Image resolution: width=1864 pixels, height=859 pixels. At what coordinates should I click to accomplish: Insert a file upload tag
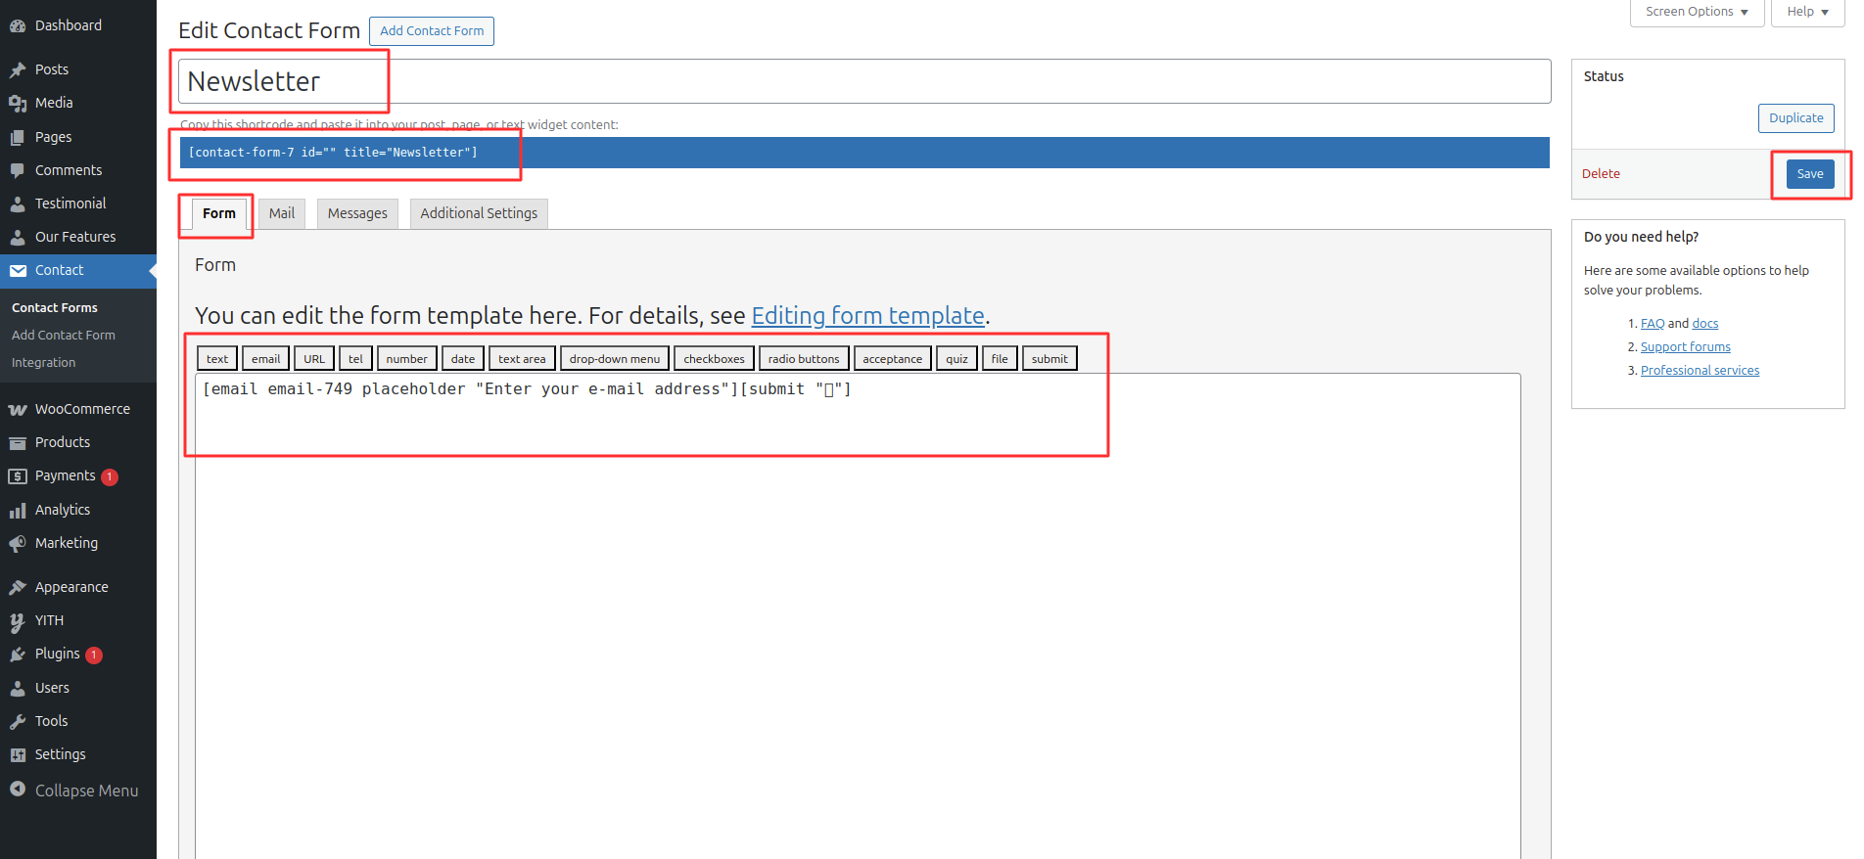pos(1000,359)
